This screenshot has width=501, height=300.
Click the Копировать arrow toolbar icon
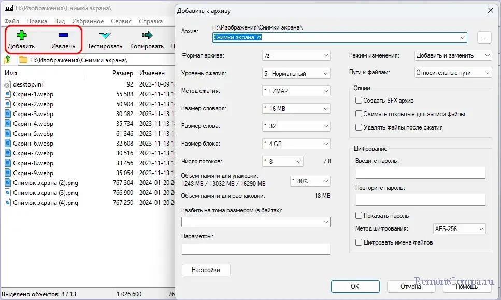(147, 35)
